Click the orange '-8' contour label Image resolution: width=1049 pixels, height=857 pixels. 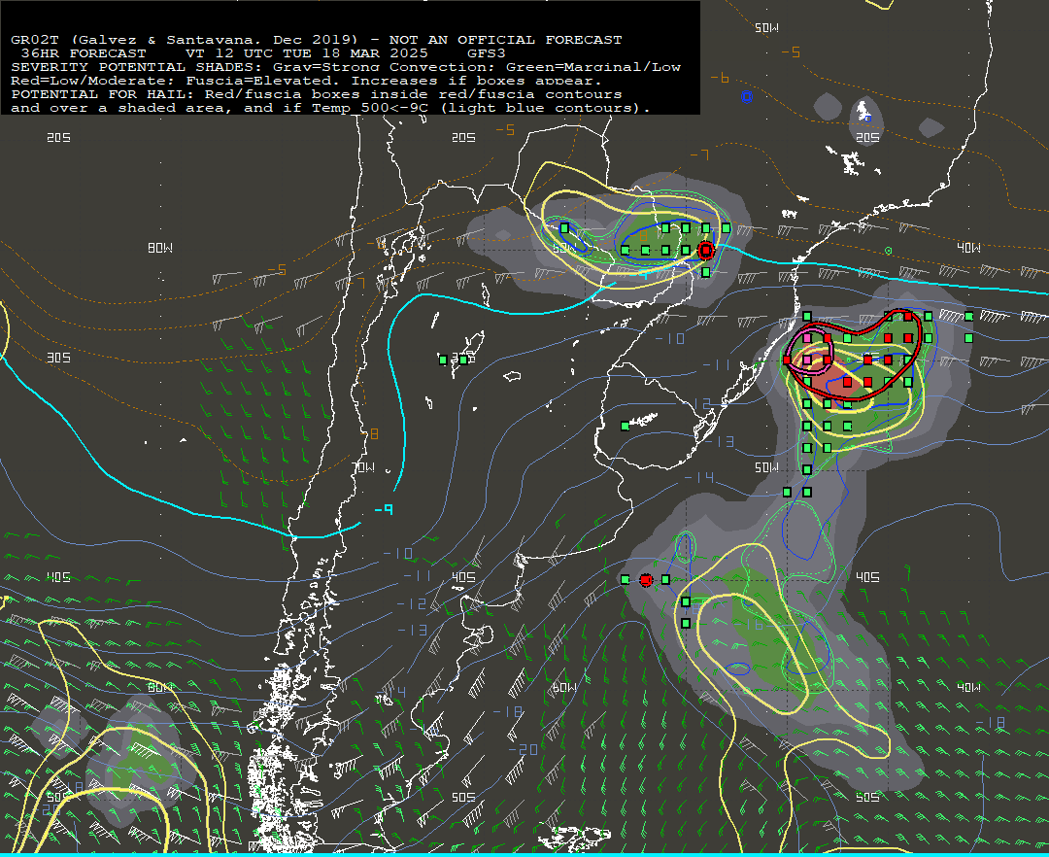click(370, 434)
